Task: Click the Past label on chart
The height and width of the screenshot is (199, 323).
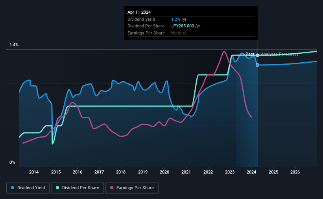Action: (x=250, y=54)
